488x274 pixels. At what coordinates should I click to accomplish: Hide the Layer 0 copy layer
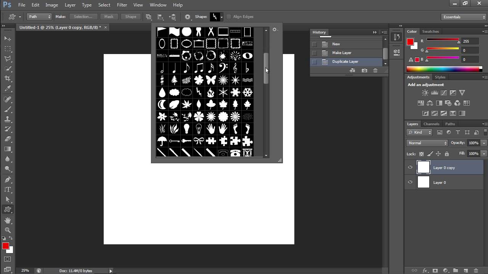(410, 167)
